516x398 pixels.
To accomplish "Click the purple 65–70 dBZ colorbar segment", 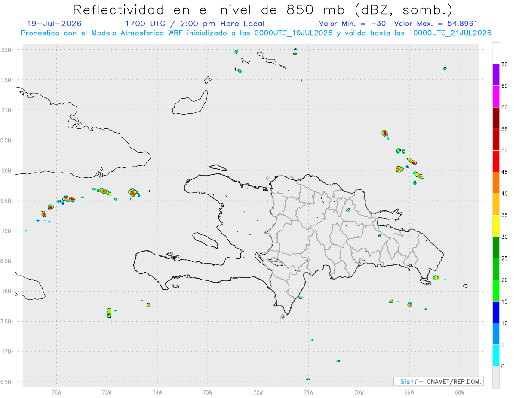I will [x=496, y=75].
